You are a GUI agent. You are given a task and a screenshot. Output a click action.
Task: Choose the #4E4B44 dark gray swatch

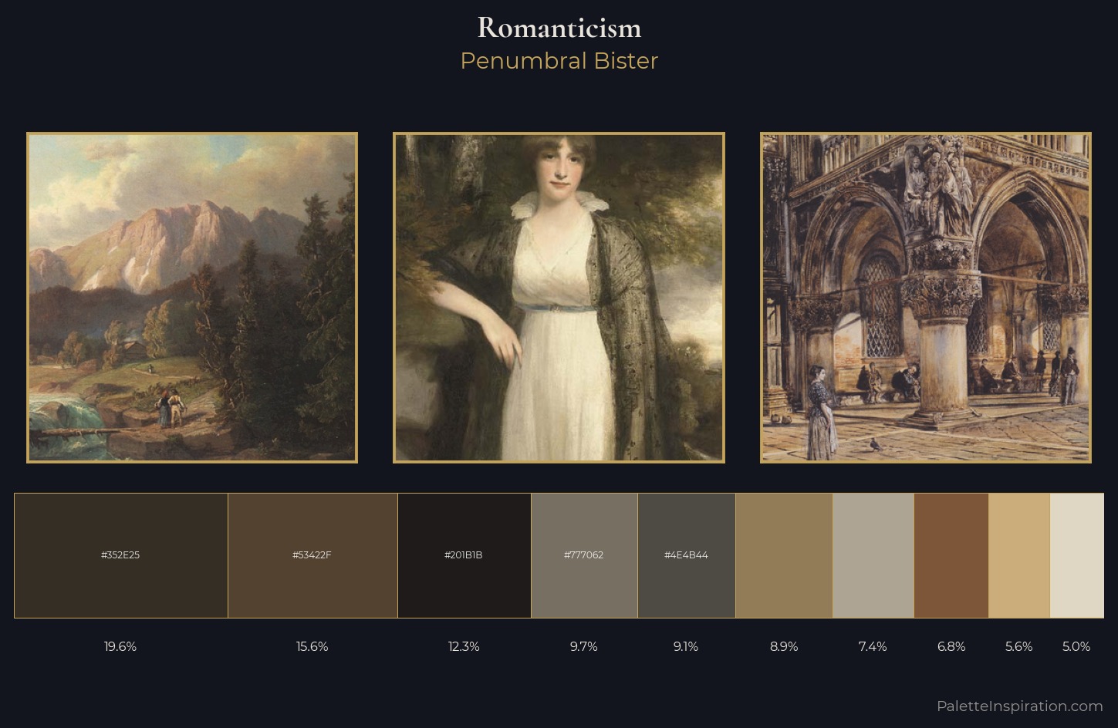click(x=687, y=555)
